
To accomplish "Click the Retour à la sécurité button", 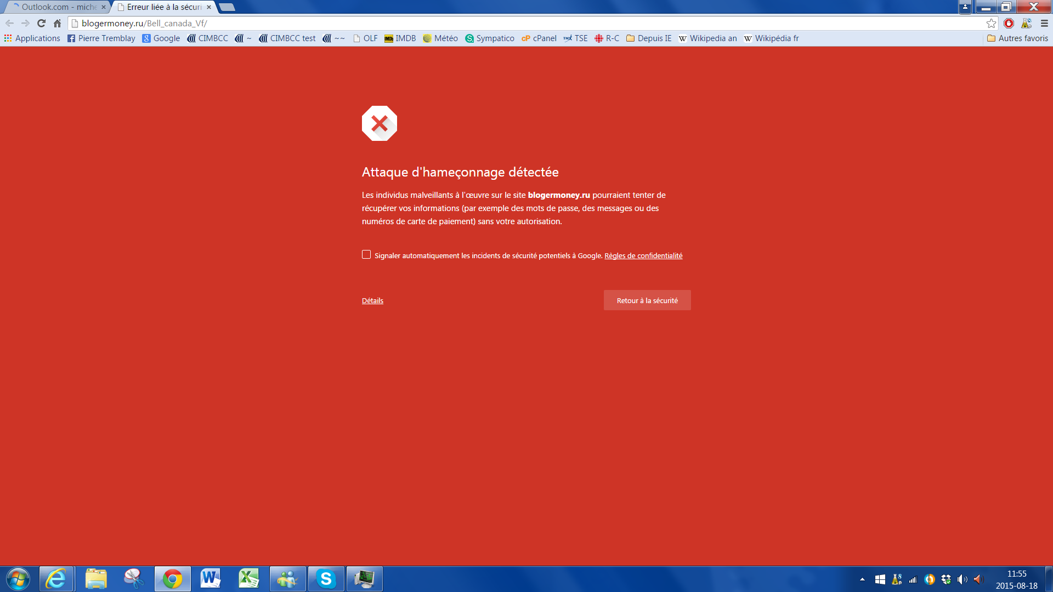I will [x=647, y=300].
